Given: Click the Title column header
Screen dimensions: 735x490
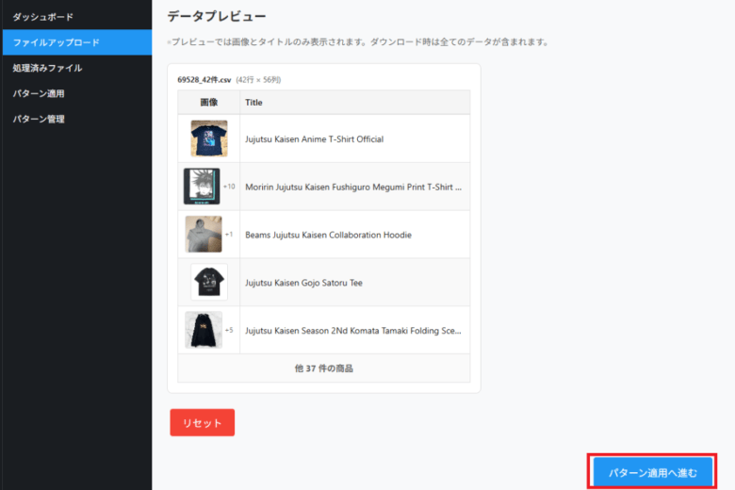Looking at the screenshot, I should pyautogui.click(x=253, y=102).
